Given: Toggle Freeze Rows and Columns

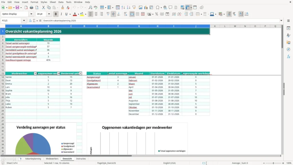Looking at the screenshot, I should tap(187, 7).
